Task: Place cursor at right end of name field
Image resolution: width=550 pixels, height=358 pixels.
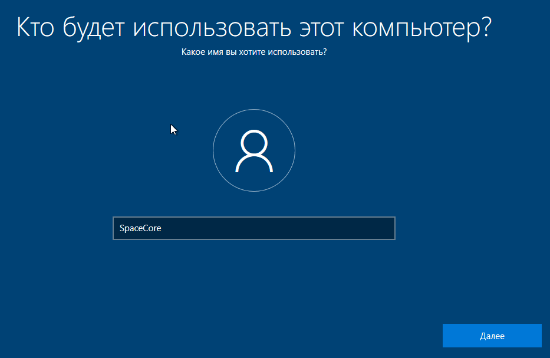Action: [389, 228]
